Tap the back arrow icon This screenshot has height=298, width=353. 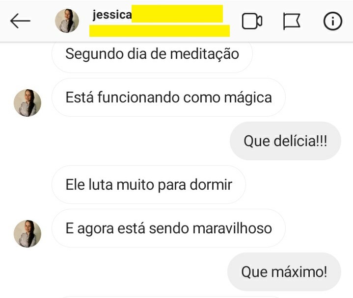point(20,21)
